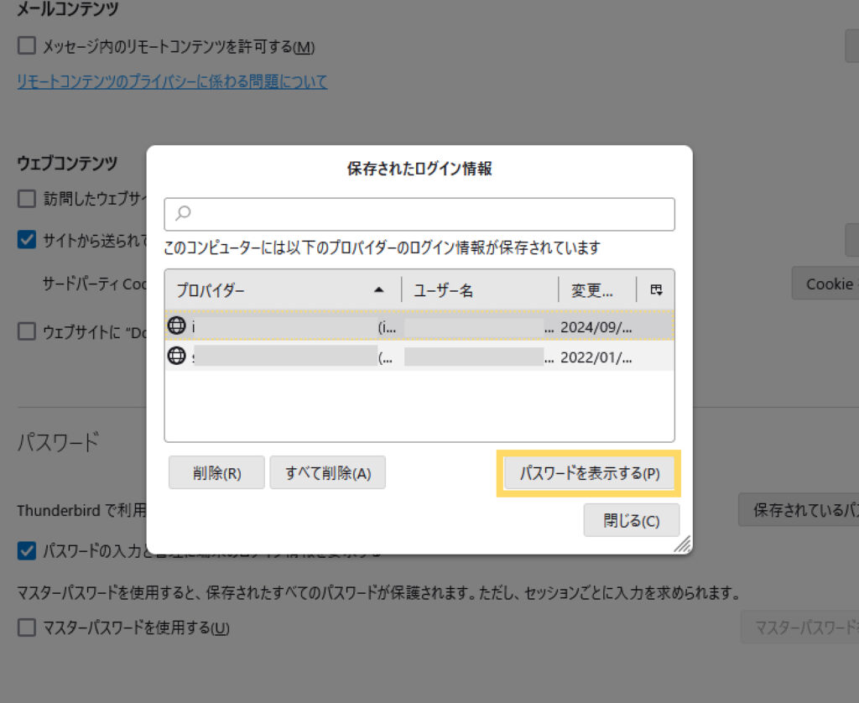Viewport: 859px width, 703px height.
Task: Open the リモートコンテンツのプライバシー link
Action: pos(172,81)
